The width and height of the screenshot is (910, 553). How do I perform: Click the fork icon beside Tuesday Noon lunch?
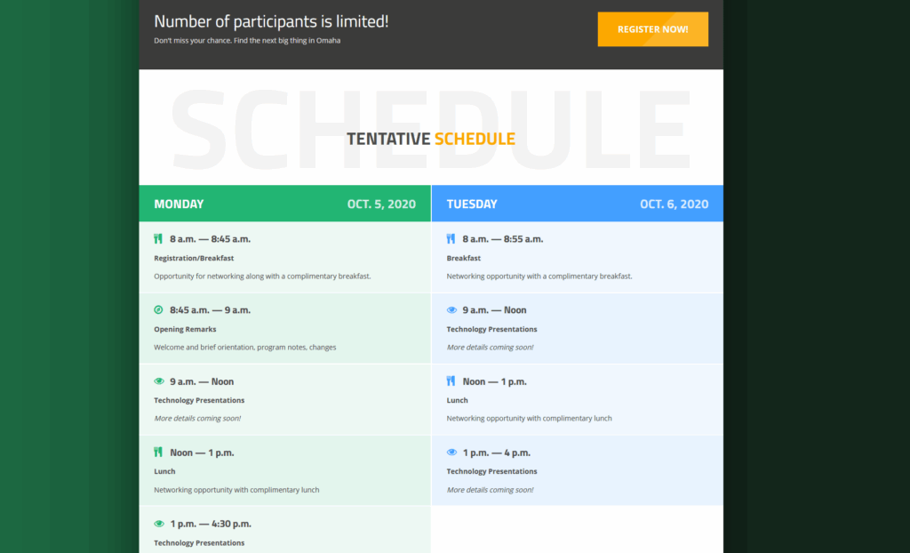pyautogui.click(x=451, y=381)
